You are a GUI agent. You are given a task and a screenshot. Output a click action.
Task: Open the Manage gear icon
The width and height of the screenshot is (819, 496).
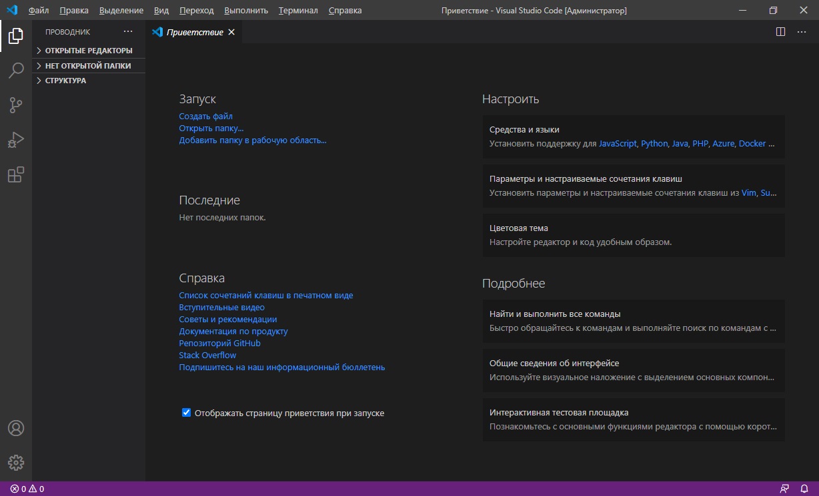pyautogui.click(x=16, y=463)
